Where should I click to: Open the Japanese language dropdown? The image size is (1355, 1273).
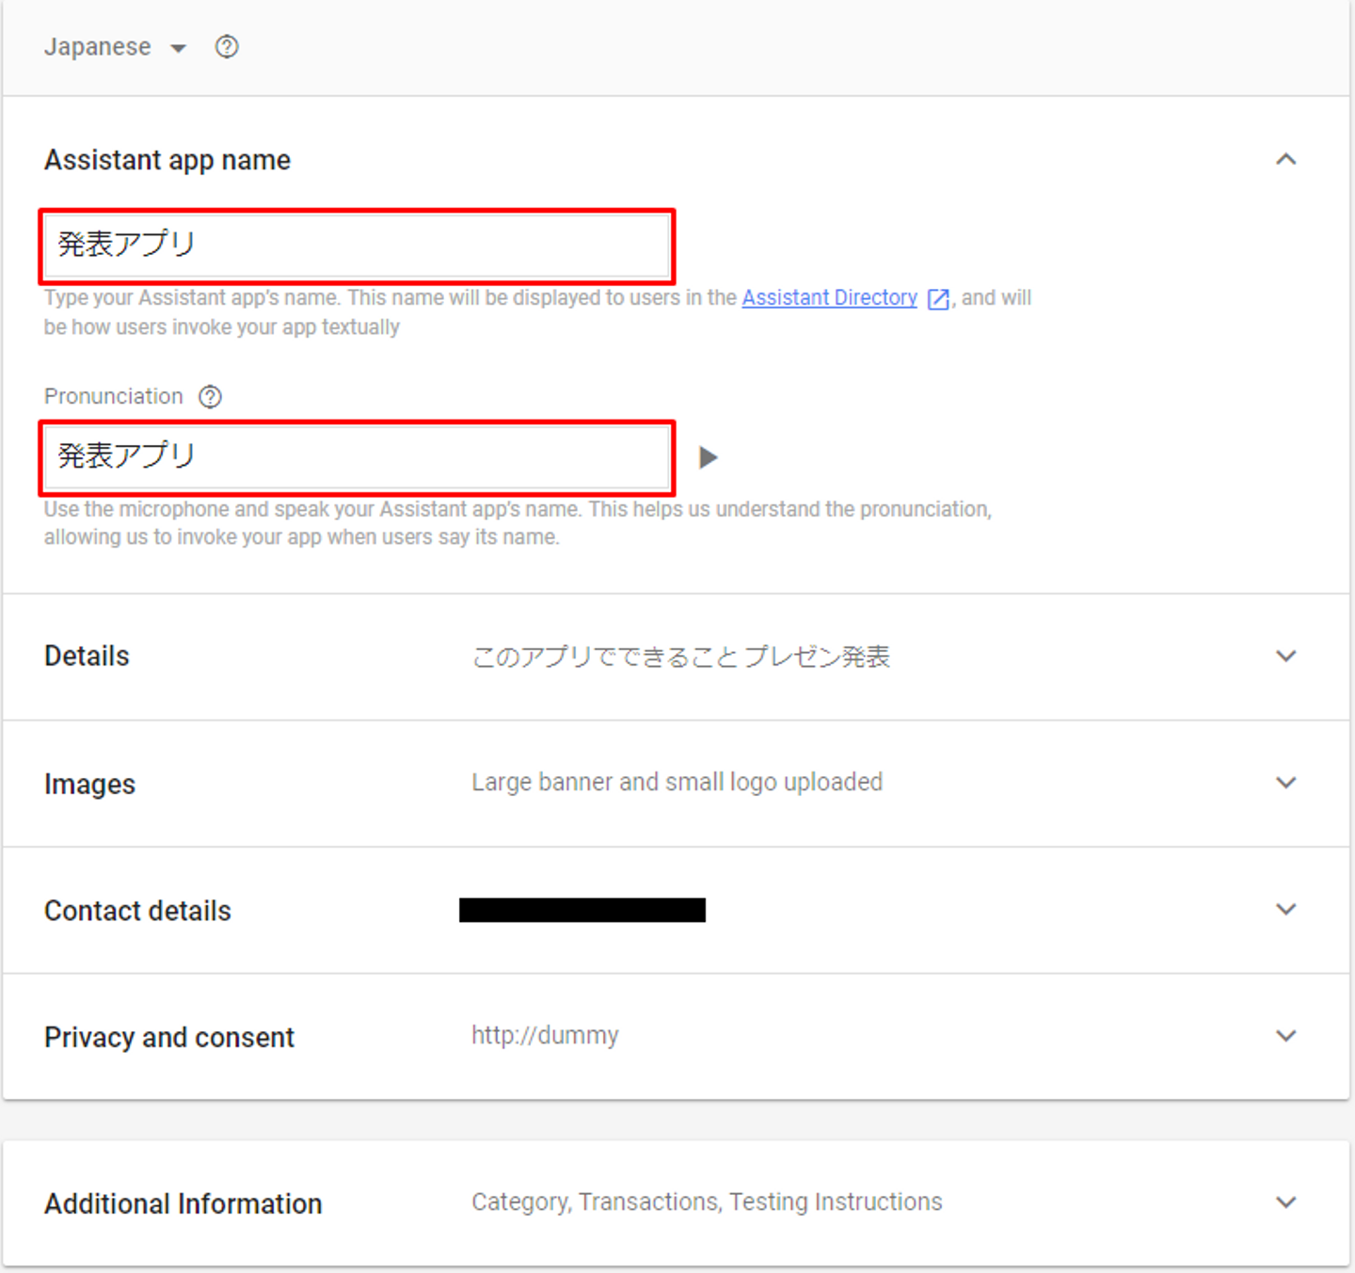click(178, 48)
